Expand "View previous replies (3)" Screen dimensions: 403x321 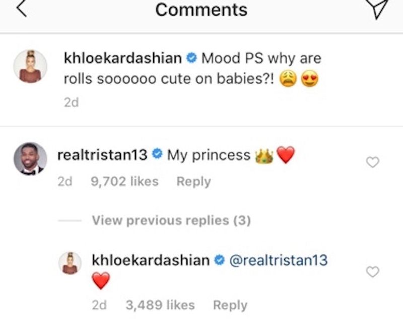tap(171, 221)
